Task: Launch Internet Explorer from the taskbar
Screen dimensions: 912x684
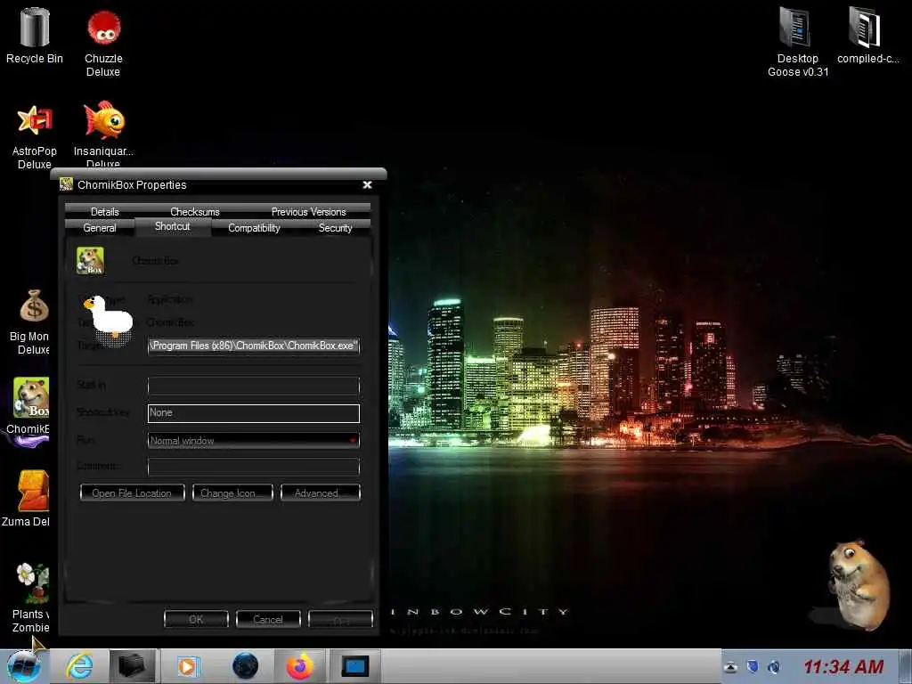Action: tap(79, 666)
